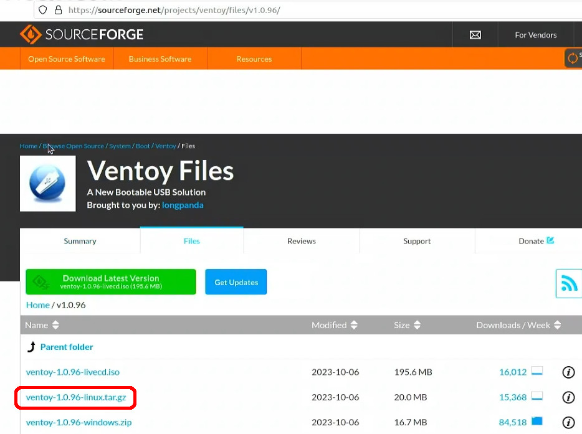Open info icon for ventoy-1.0.96-linux.tar.gz
Viewport: 582px width, 434px height.
(568, 397)
